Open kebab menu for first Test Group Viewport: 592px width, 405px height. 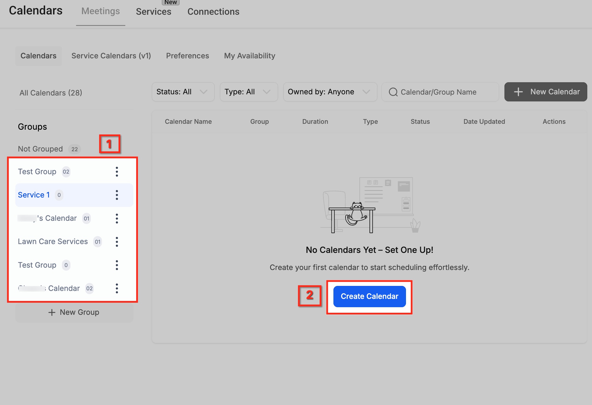tap(117, 172)
